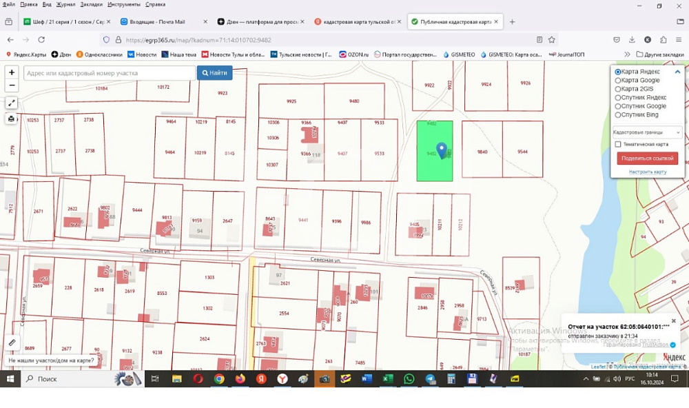Viewport: 689px width, 408px height.
Task: Switch to the Входящие - Почта Mail tab
Action: 159,21
